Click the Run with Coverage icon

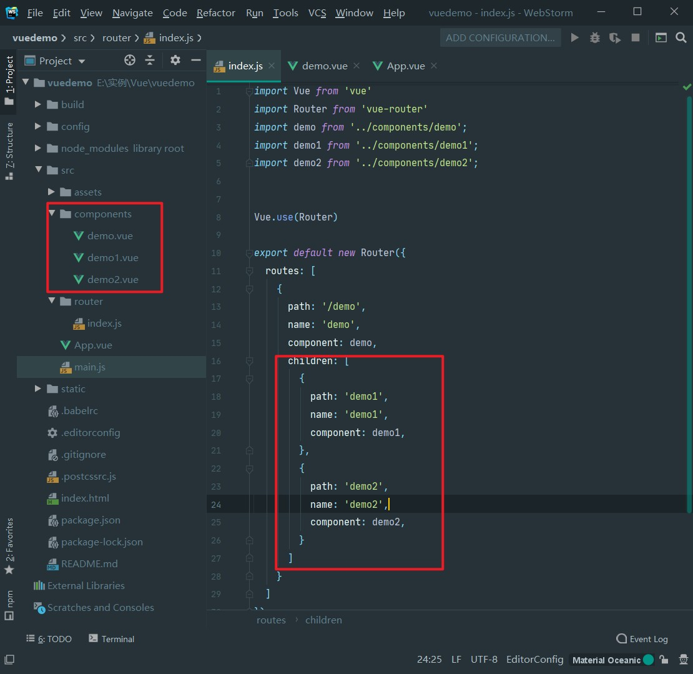615,38
